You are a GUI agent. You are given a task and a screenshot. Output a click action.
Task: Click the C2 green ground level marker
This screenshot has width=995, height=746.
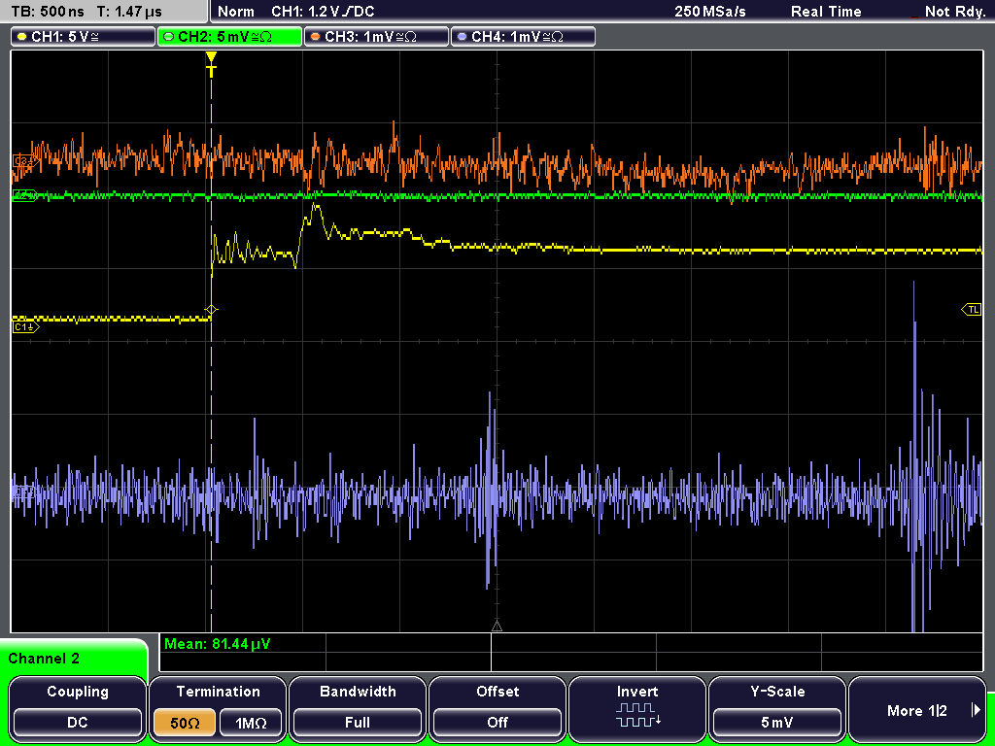pyautogui.click(x=24, y=195)
